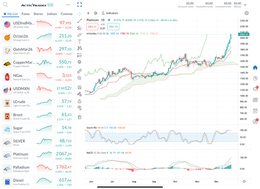Open the mail inbox icon in sidebar

255,89
